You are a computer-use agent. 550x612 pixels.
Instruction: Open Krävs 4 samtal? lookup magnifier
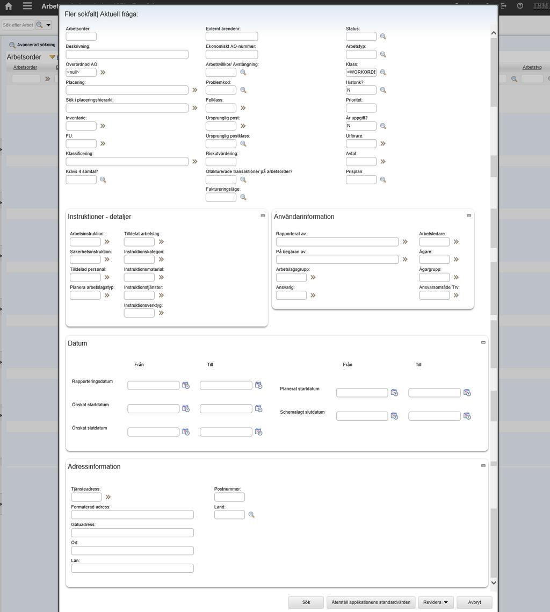tap(103, 179)
